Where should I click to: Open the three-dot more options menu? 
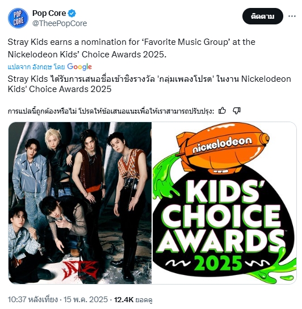click(x=292, y=16)
